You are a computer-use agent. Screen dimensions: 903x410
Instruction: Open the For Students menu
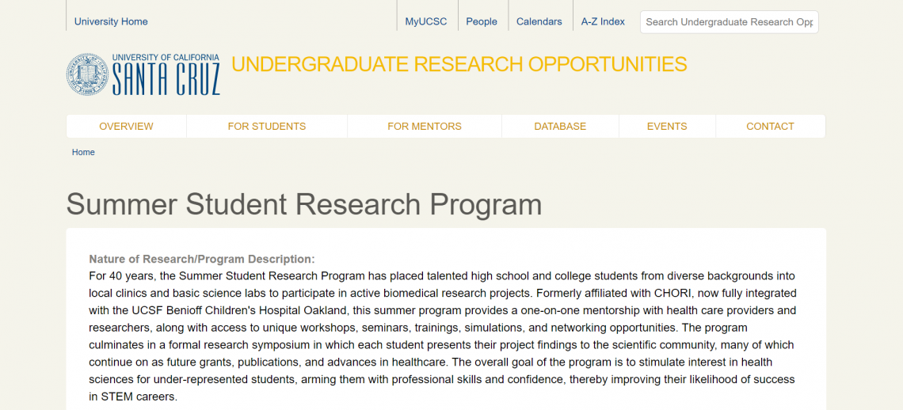point(266,126)
